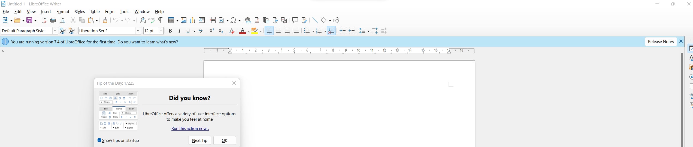Click Next Tip button
Screen dimensions: 693x147
[x=200, y=140]
